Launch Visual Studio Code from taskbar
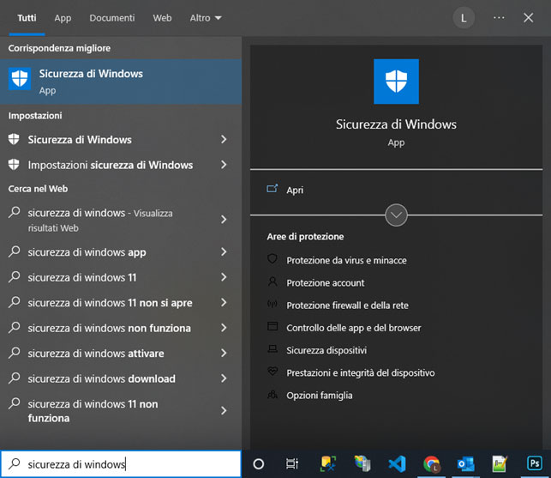Screen dimensions: 551x478 [x=397, y=463]
